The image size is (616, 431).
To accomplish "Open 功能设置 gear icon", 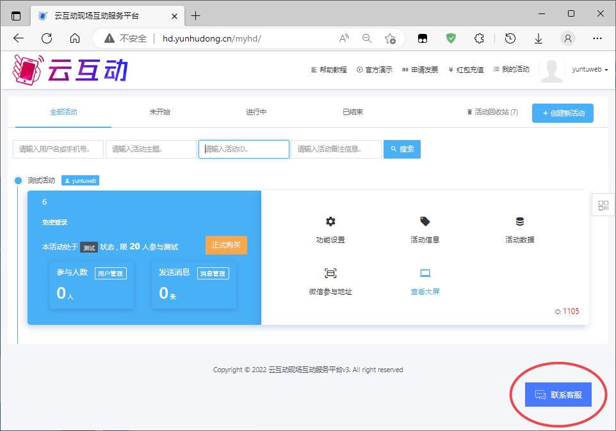I will (330, 222).
